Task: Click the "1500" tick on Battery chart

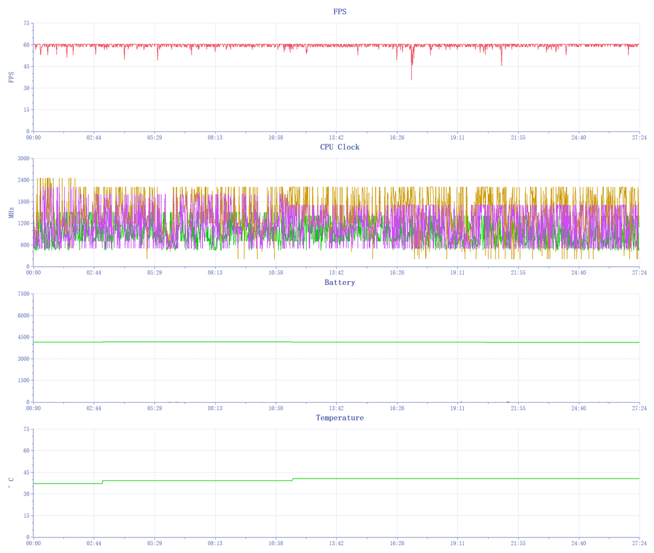Action: [x=24, y=380]
